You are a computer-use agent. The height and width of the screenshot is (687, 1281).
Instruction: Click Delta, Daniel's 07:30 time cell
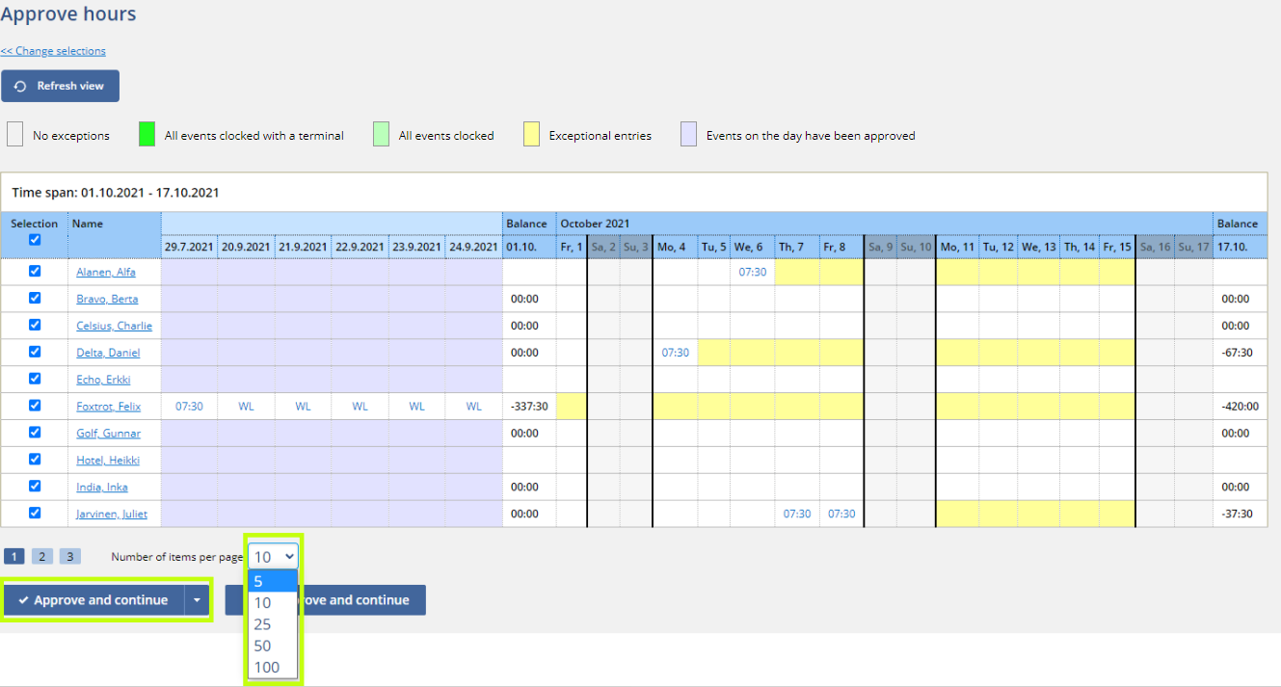coord(675,352)
